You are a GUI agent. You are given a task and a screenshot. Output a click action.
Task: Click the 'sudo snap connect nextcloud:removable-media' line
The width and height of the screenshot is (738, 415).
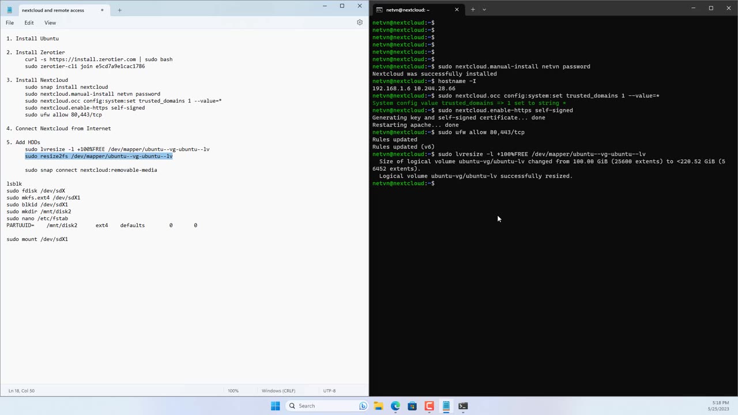[91, 170]
